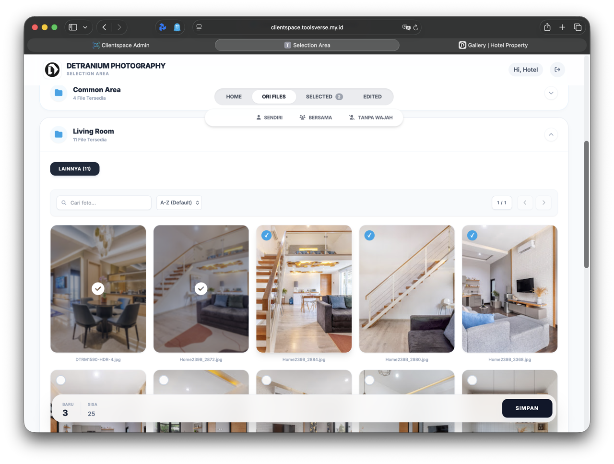Click the Cari foto search field
The width and height of the screenshot is (614, 464).
104,202
